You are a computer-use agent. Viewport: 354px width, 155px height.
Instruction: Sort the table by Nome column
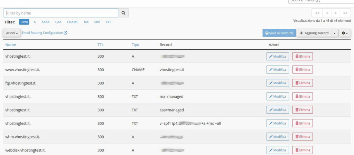tap(11, 45)
